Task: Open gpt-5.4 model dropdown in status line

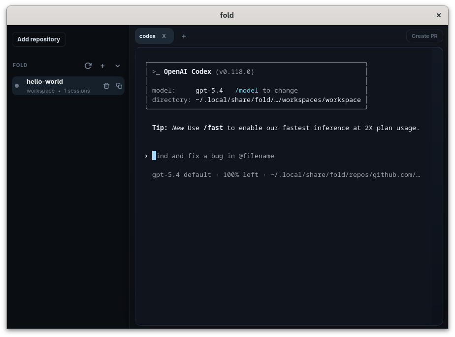Action: (x=165, y=174)
